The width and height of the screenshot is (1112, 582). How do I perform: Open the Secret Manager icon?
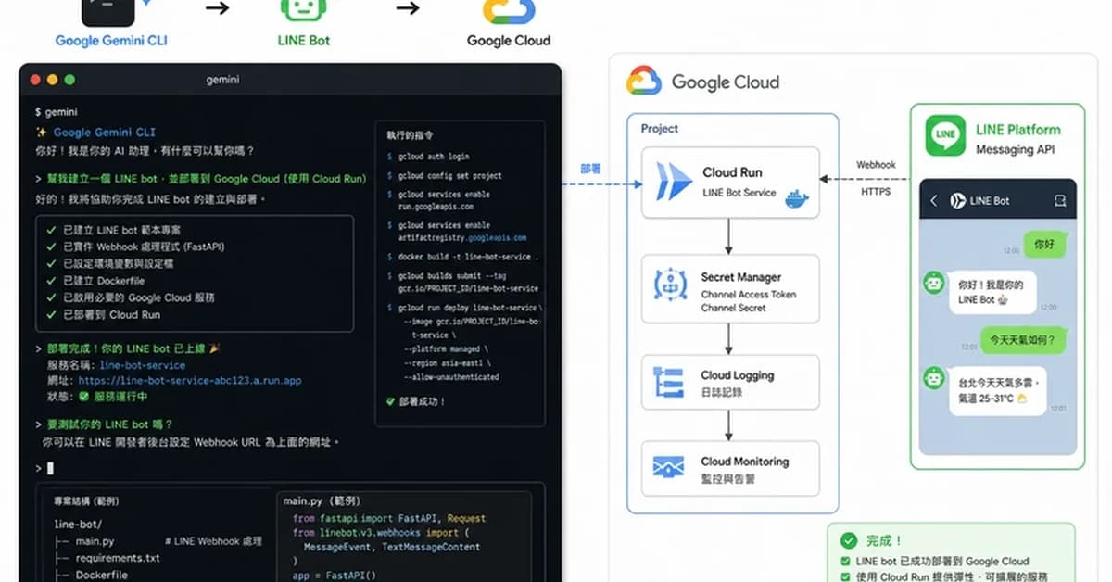(x=669, y=285)
